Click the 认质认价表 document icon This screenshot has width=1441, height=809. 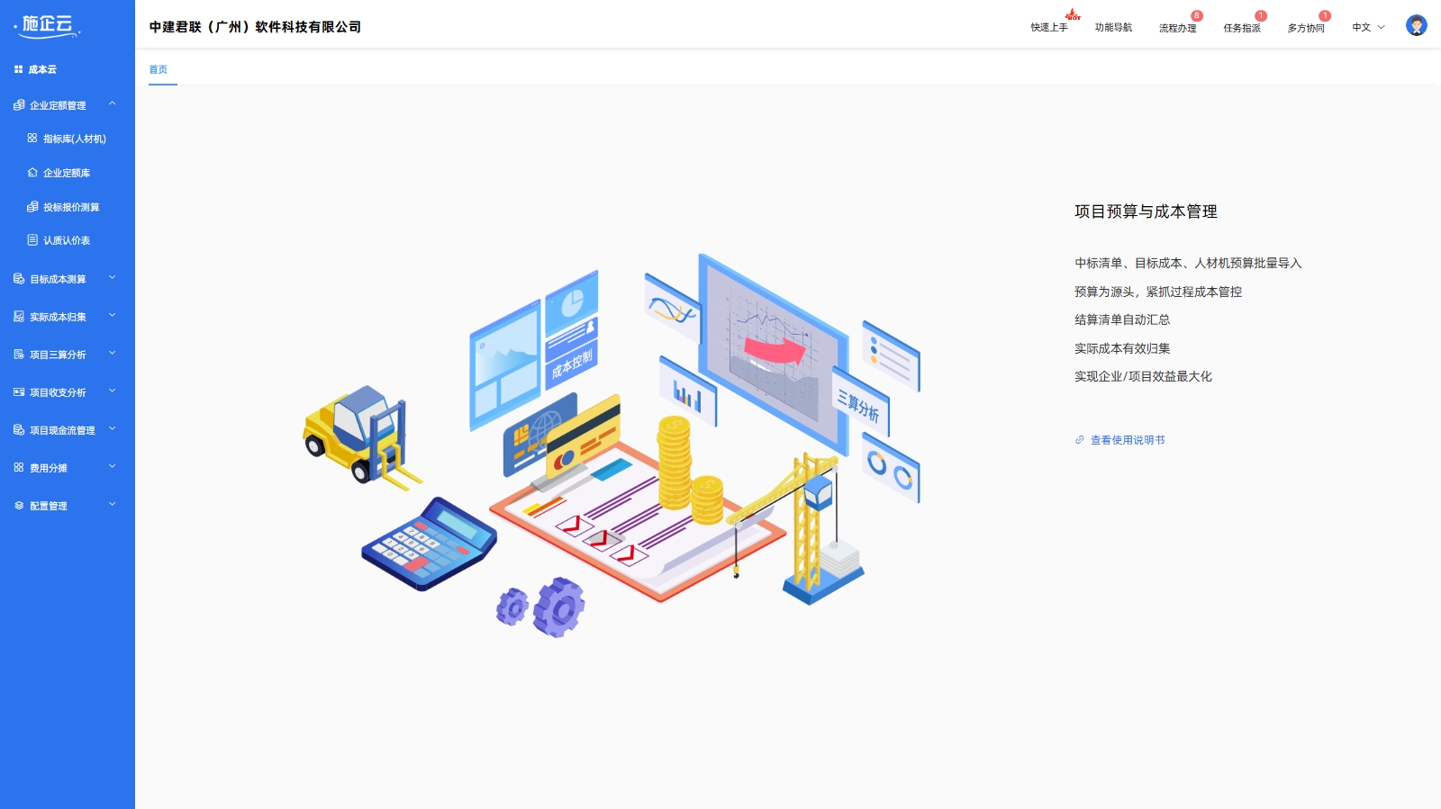point(32,240)
